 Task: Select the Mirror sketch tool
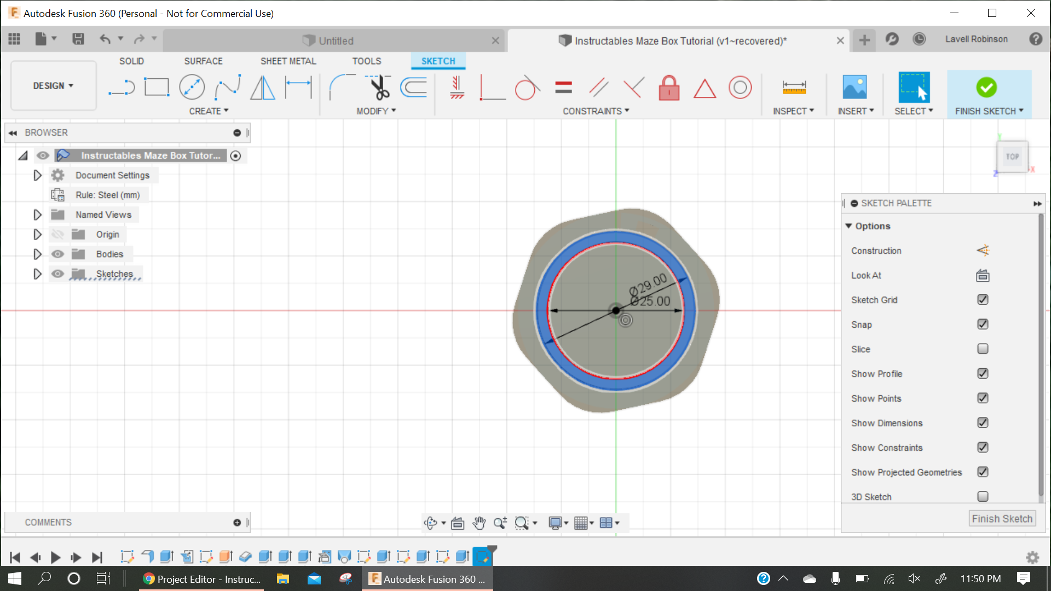pyautogui.click(x=263, y=88)
